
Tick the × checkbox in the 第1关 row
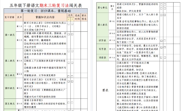pyautogui.click(x=72, y=24)
